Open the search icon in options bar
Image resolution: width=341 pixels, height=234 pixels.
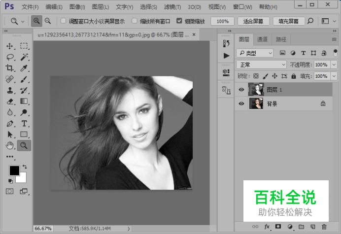point(310,21)
